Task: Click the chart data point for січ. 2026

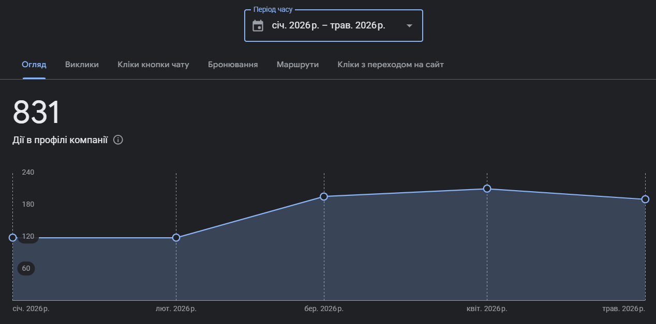Action: tap(12, 238)
